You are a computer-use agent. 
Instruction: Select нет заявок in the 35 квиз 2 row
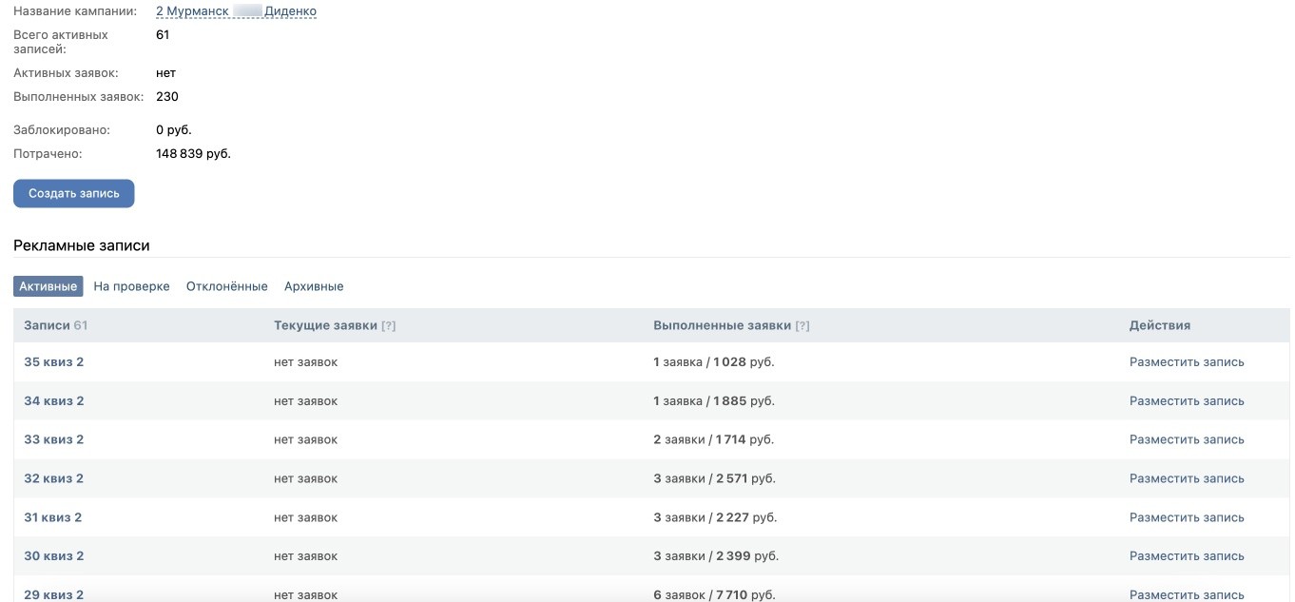(306, 362)
